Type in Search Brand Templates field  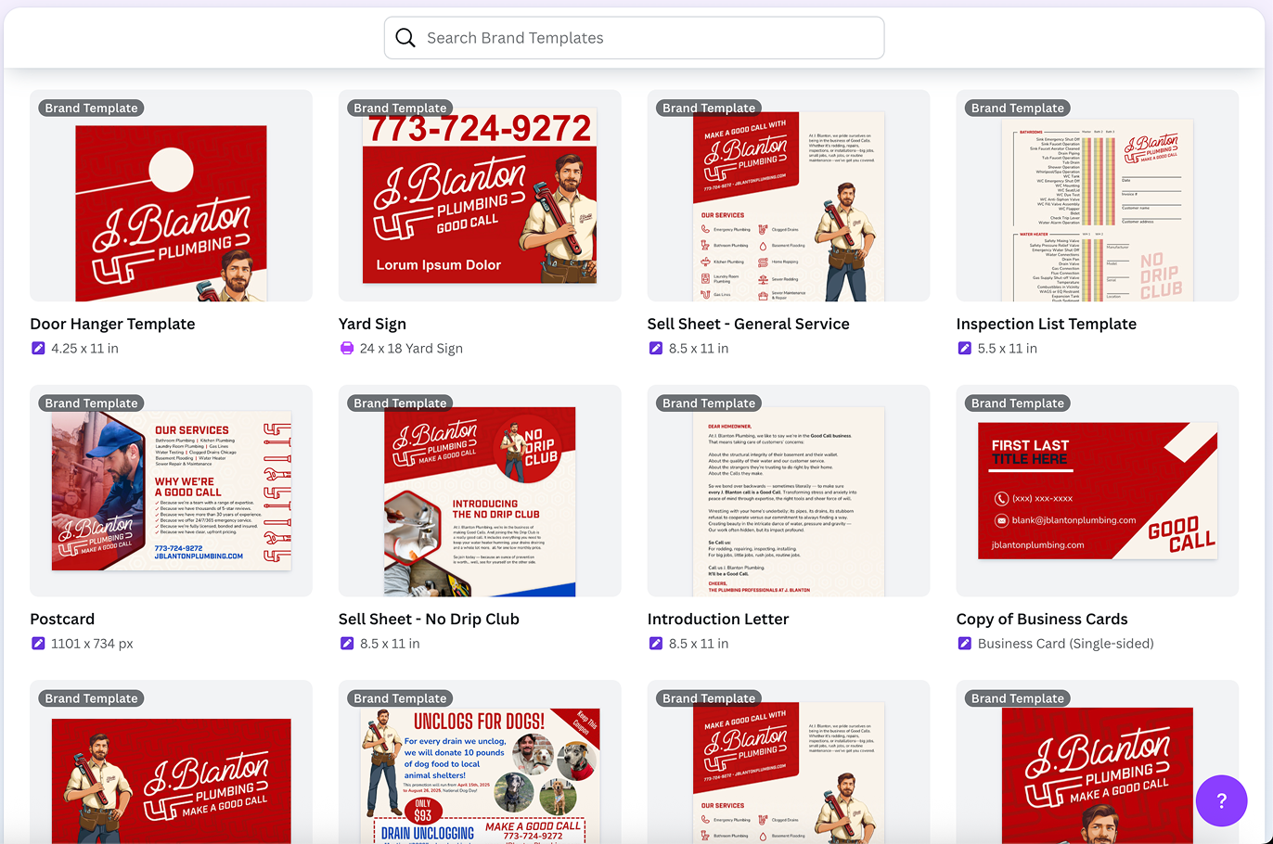click(x=640, y=38)
